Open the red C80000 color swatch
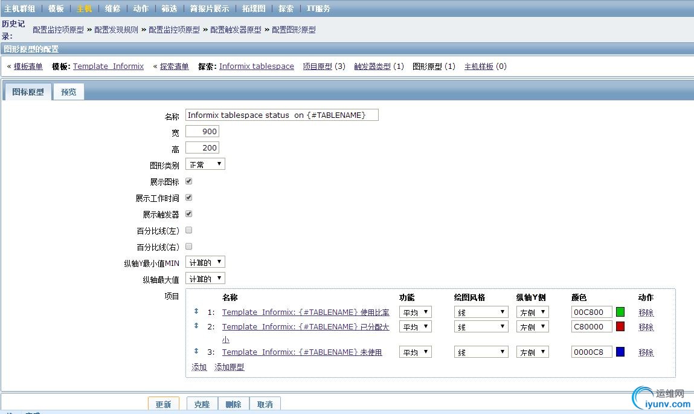Viewport: 694px width, 414px height. (x=620, y=327)
